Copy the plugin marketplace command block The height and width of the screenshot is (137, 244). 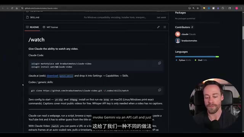tap(159, 63)
